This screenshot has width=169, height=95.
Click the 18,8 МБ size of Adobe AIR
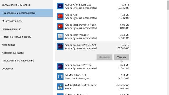[125, 15]
